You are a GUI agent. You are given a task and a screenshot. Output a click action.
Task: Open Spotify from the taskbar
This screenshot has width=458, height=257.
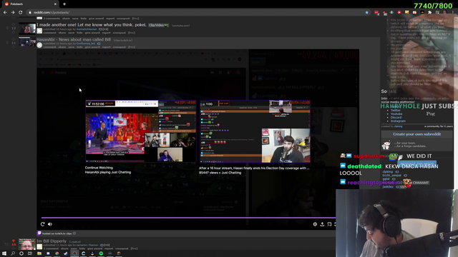click(x=101, y=253)
